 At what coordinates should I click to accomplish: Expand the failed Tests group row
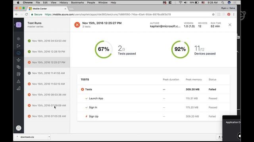pos(154,90)
